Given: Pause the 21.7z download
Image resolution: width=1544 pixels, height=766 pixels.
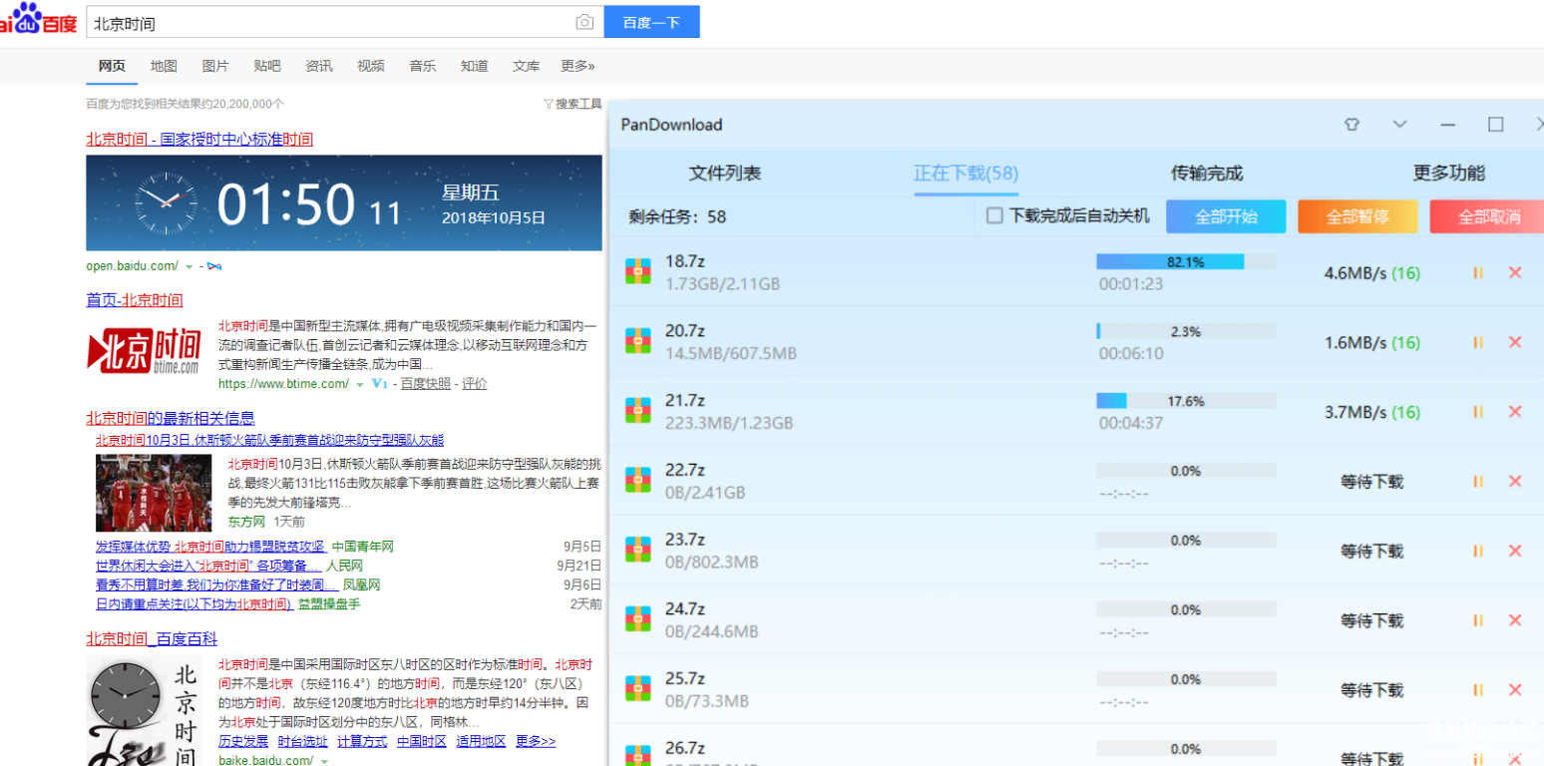Looking at the screenshot, I should click(1477, 412).
